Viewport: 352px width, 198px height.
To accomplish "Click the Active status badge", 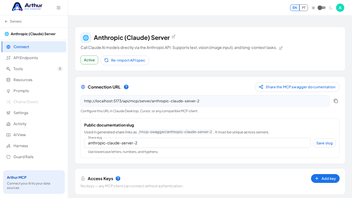I will coord(89,60).
